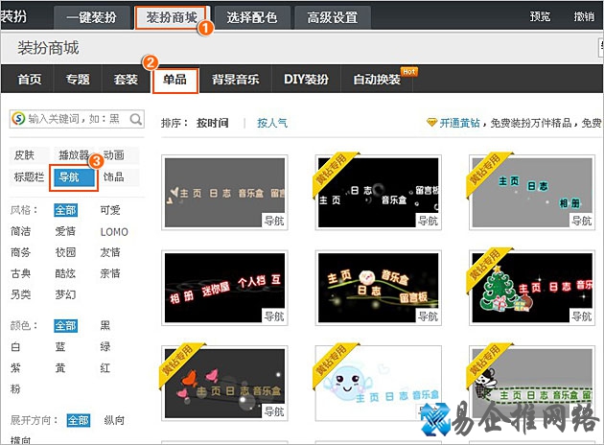The height and width of the screenshot is (445, 604).
Task: Select the 播放器 category
Action: click(74, 155)
